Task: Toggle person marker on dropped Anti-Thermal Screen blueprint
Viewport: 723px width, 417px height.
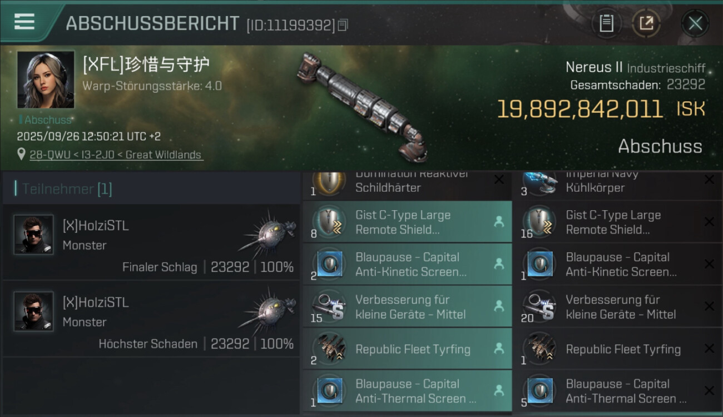Action: [499, 391]
